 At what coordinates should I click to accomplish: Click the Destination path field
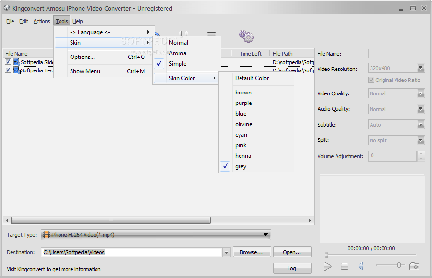(132, 252)
